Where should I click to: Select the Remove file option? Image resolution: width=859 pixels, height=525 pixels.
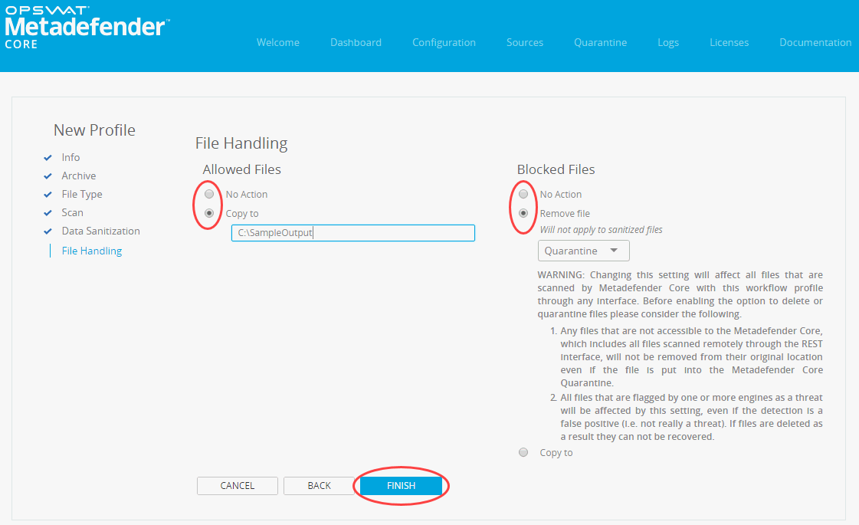coord(523,213)
